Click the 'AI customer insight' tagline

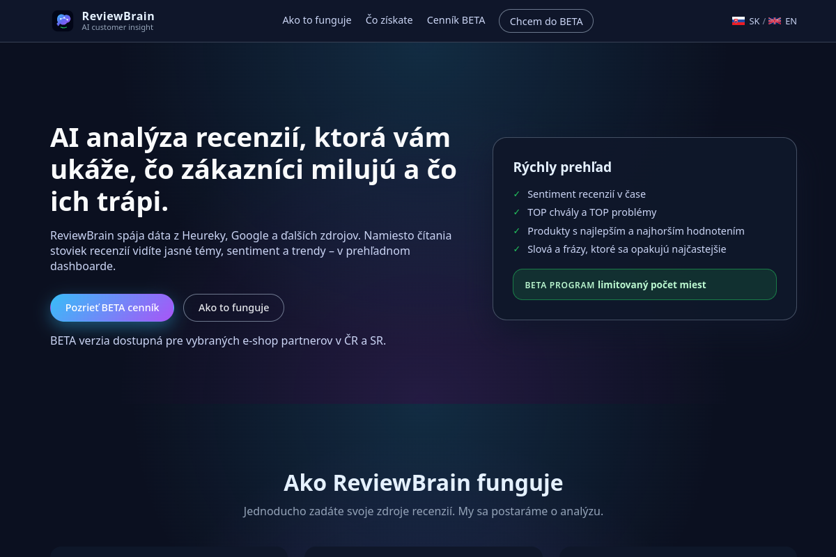(x=118, y=28)
